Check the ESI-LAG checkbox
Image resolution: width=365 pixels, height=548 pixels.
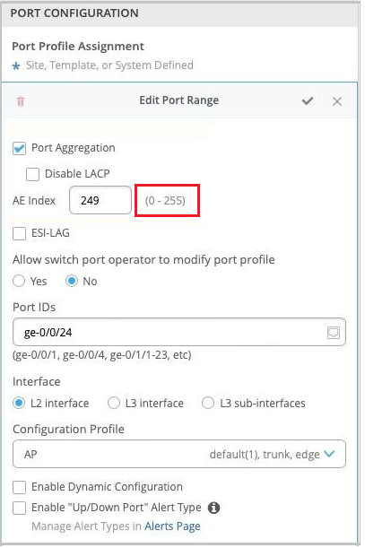pyautogui.click(x=19, y=233)
